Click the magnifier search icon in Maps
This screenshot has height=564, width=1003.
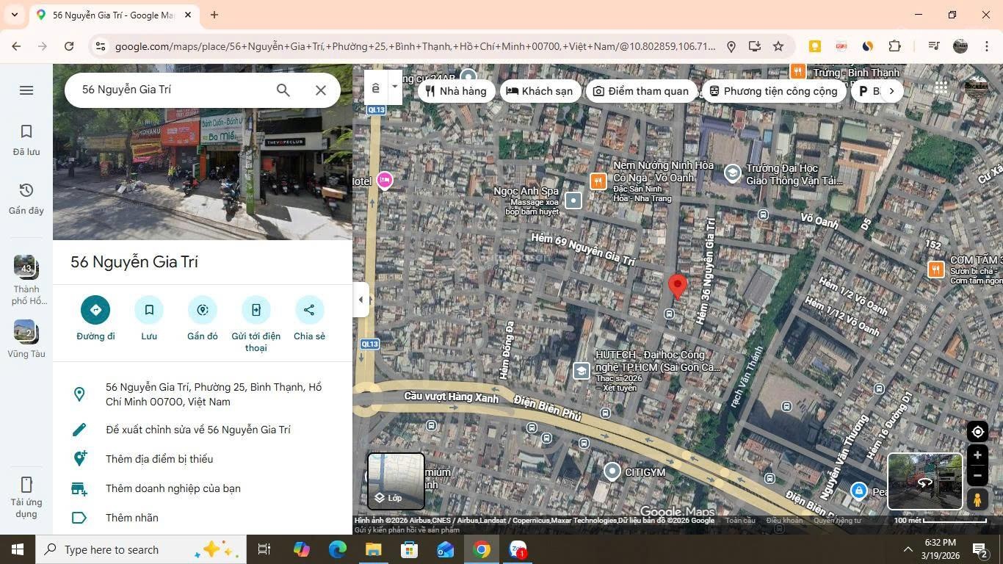coord(283,90)
